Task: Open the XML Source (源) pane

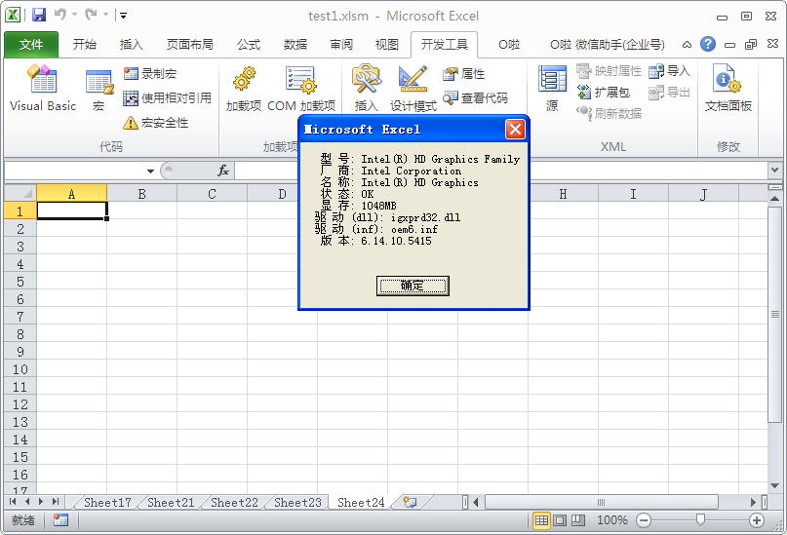Action: pos(552,89)
